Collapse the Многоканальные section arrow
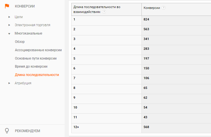 (9, 34)
